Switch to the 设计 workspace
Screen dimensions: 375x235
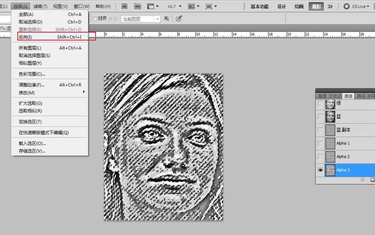282,6
